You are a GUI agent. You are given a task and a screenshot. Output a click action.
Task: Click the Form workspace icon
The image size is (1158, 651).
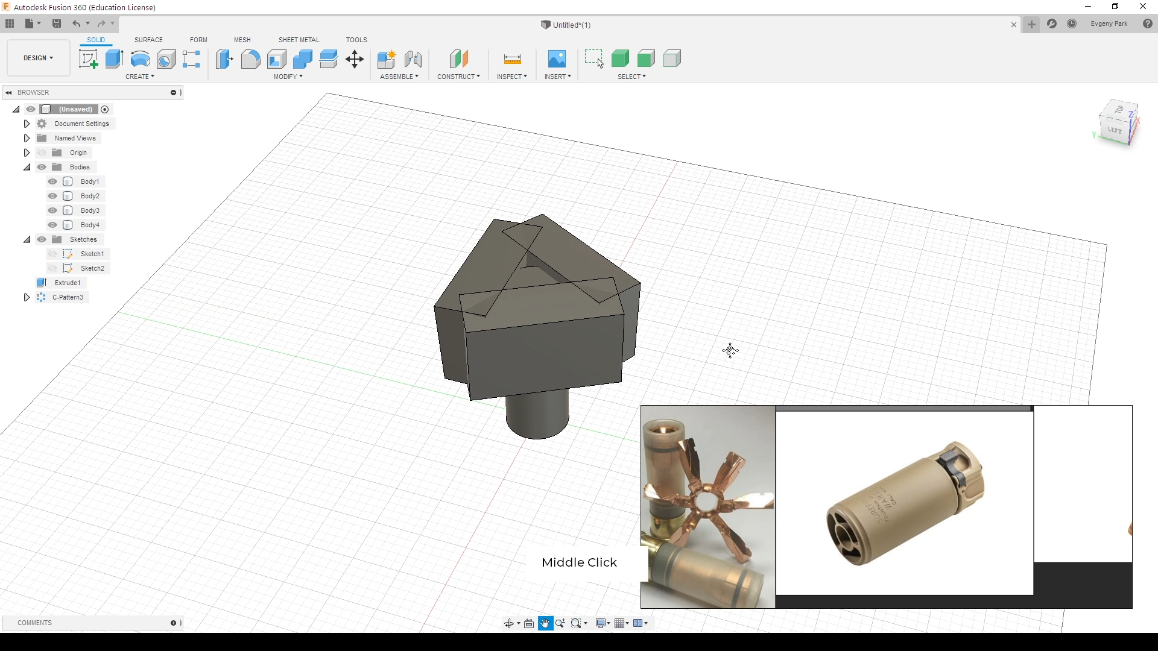pyautogui.click(x=198, y=40)
